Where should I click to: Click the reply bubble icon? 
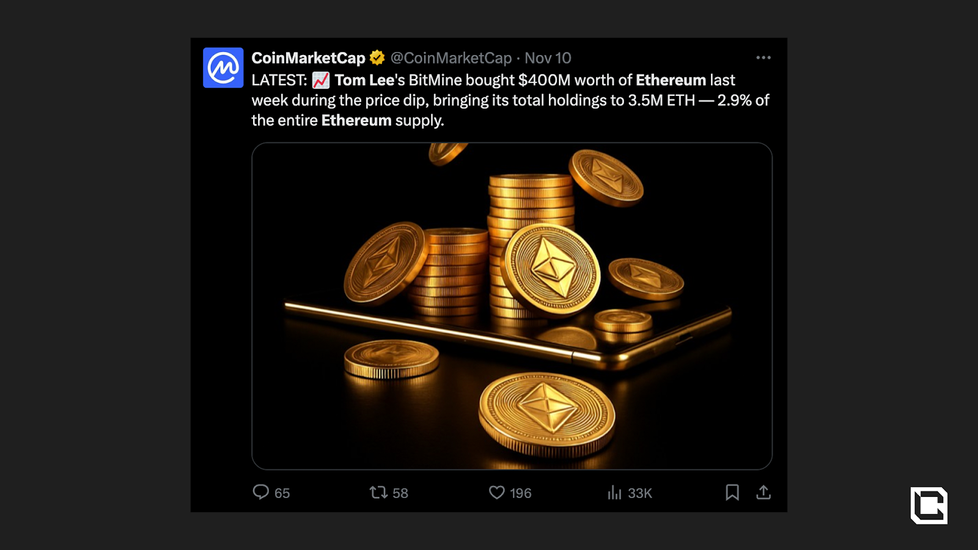(262, 493)
